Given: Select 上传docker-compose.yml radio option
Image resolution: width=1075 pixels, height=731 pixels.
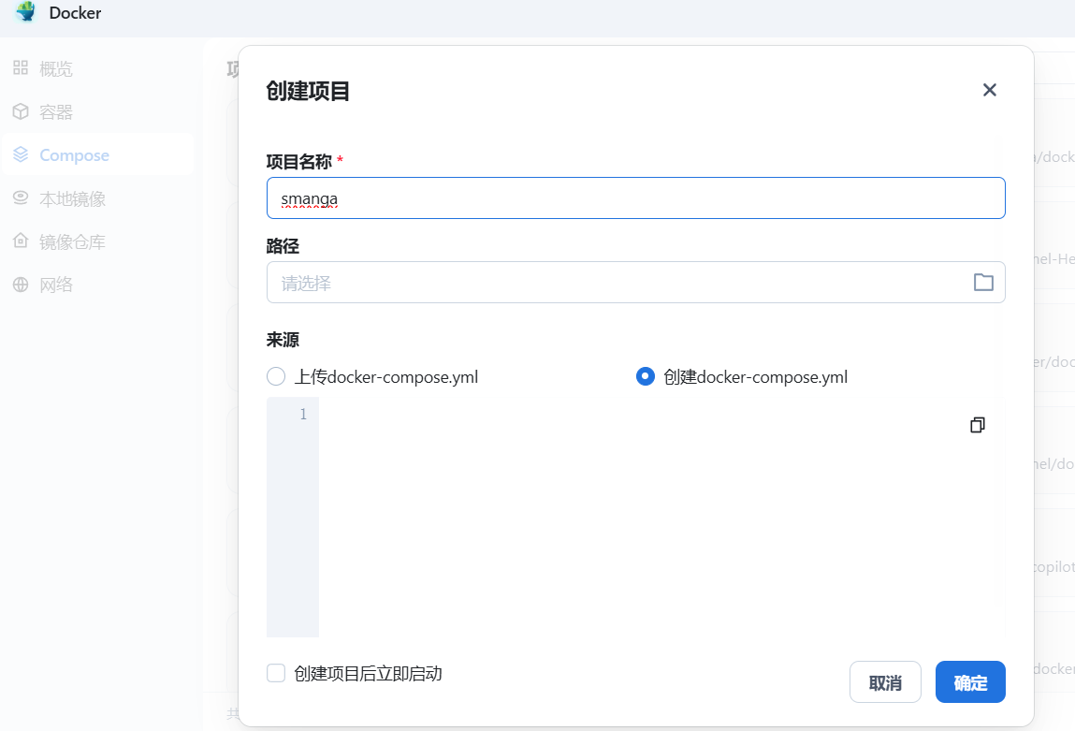Looking at the screenshot, I should [276, 376].
